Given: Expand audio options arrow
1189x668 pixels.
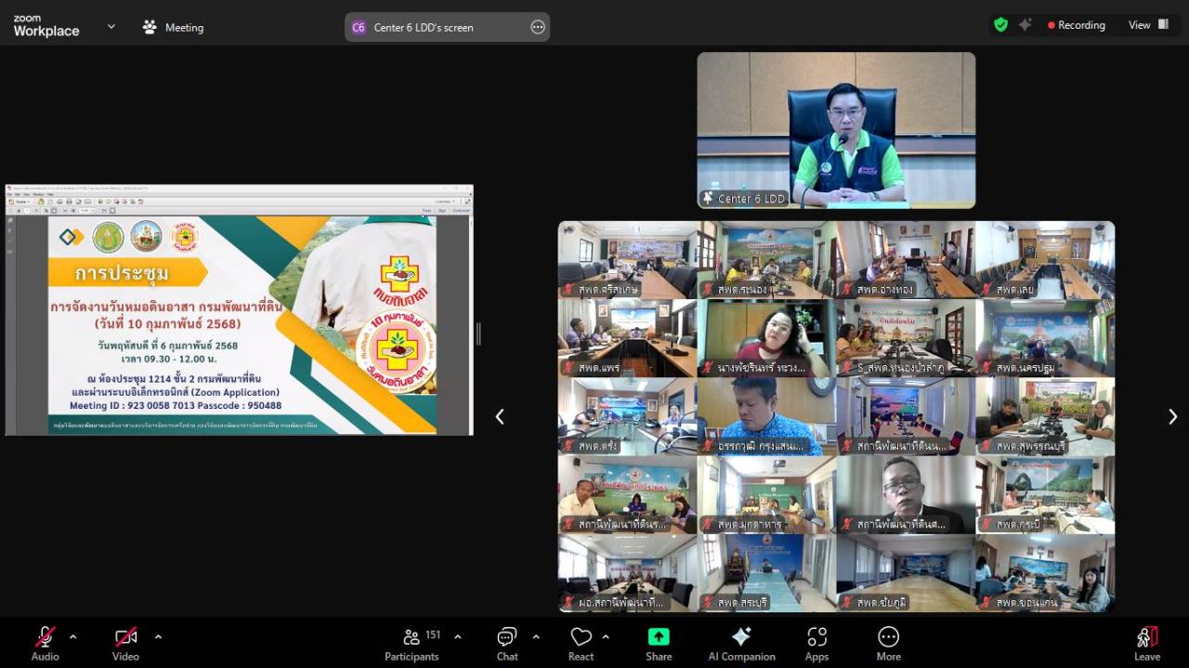Looking at the screenshot, I should (73, 636).
